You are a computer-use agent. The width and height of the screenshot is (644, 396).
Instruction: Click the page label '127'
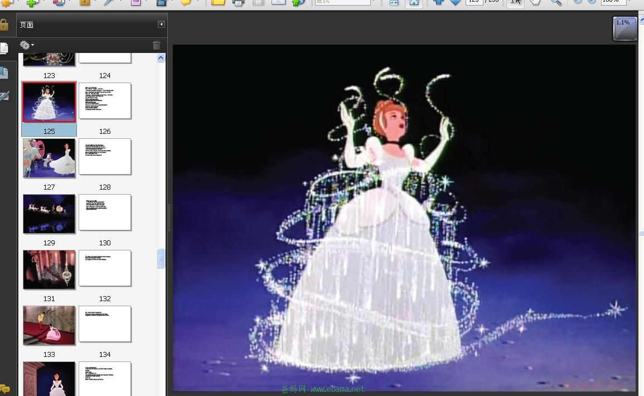49,187
